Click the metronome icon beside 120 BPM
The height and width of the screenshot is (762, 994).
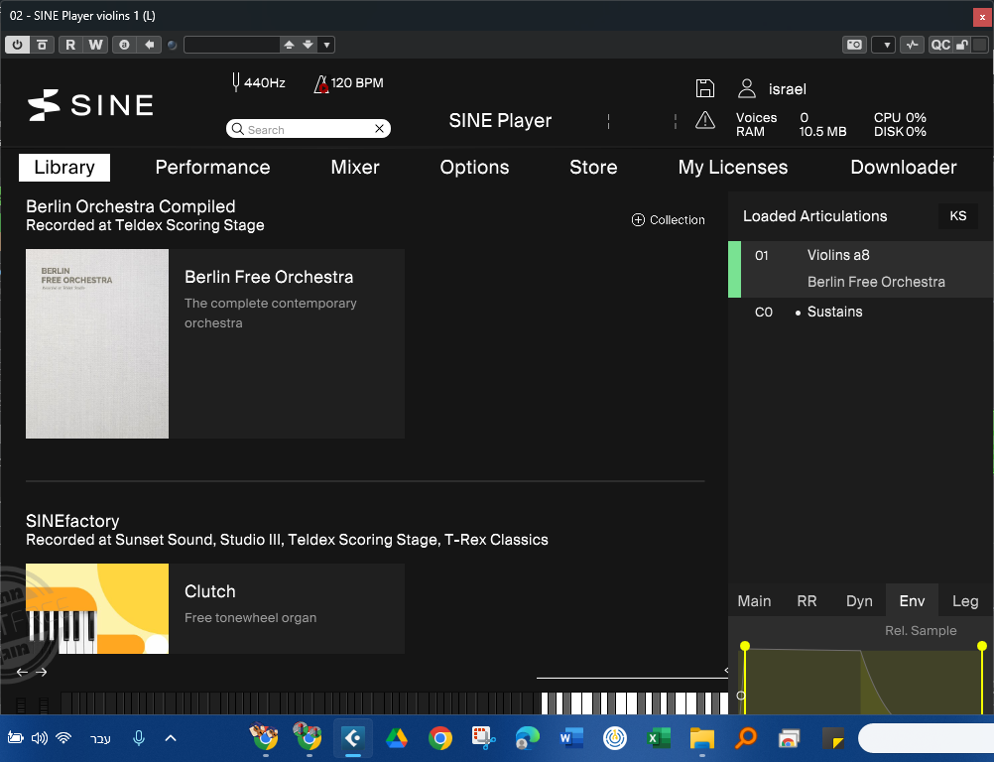(x=321, y=83)
